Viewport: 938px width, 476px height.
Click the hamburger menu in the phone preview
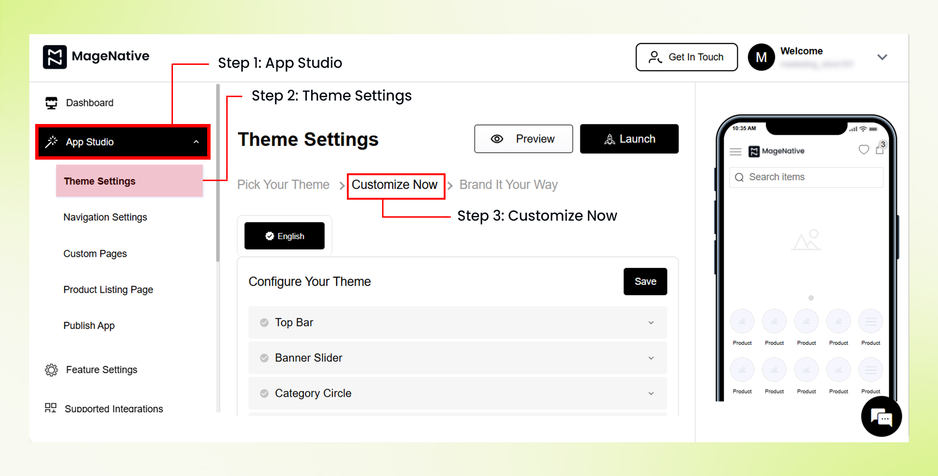click(735, 151)
